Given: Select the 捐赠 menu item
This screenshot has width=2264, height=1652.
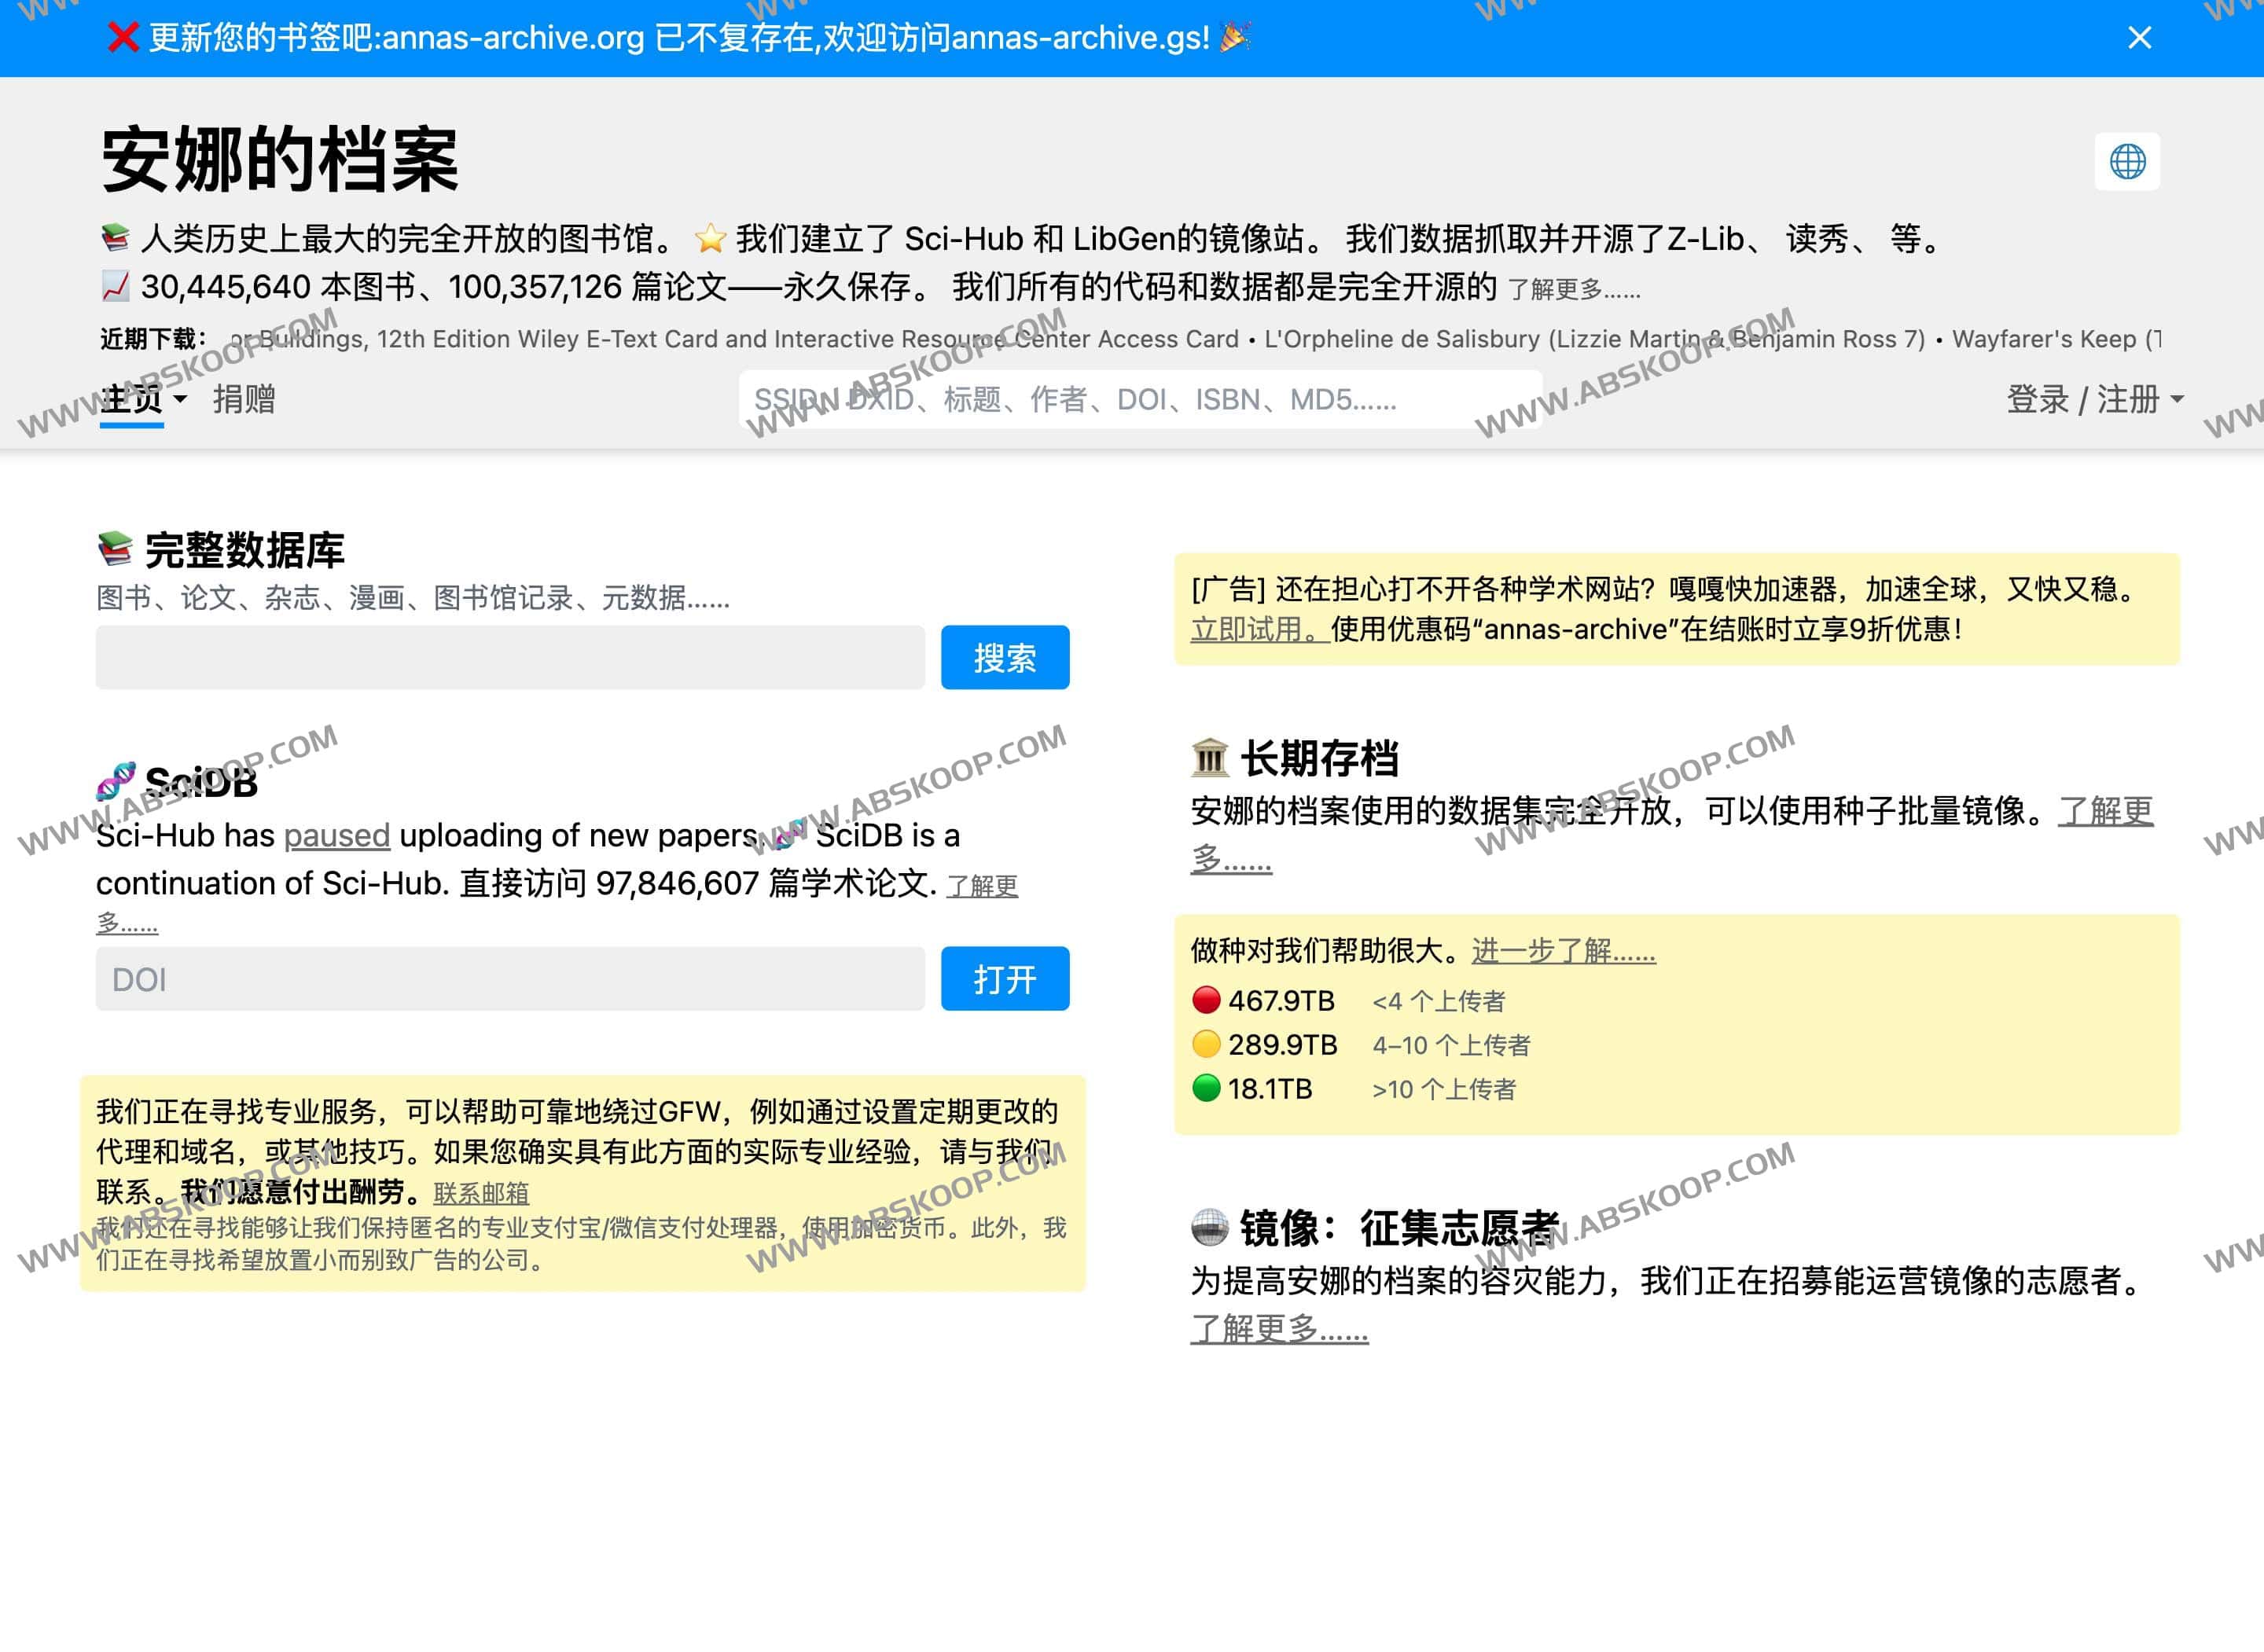Looking at the screenshot, I should (245, 399).
